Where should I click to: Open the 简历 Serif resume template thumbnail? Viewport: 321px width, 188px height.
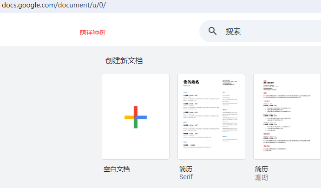[211, 117]
